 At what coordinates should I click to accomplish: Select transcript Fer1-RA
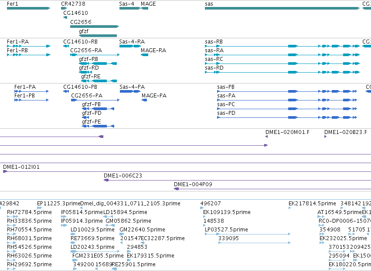click(29, 46)
